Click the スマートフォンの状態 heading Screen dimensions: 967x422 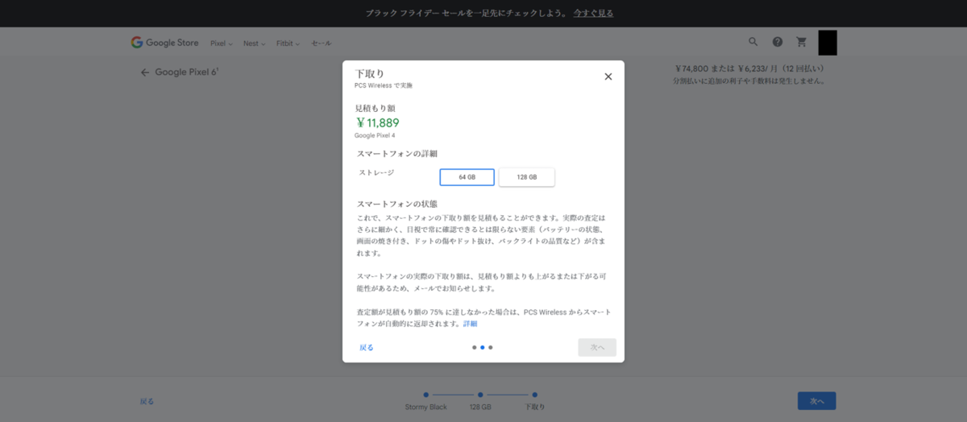click(397, 205)
